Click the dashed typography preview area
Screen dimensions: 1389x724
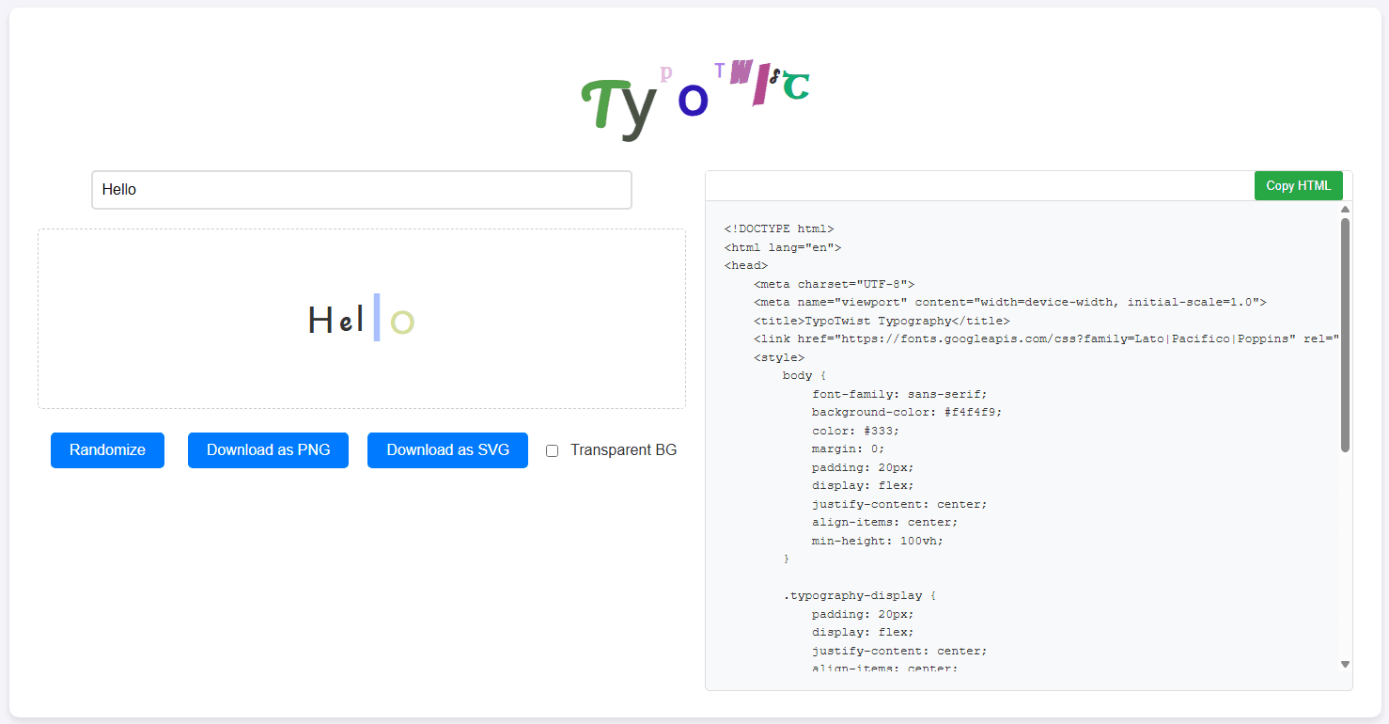point(362,319)
